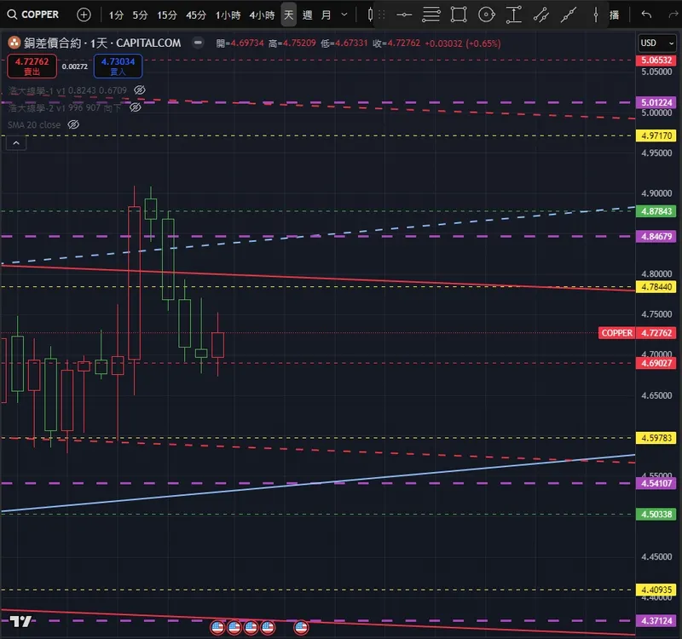Click the open price 4.69734 value
Image resolution: width=682 pixels, height=639 pixels.
click(x=247, y=43)
